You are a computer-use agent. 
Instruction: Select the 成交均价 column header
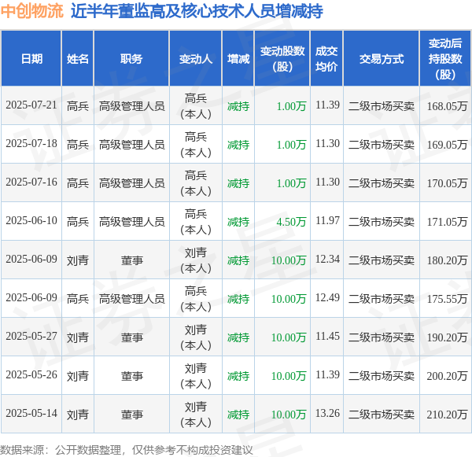[326, 59]
